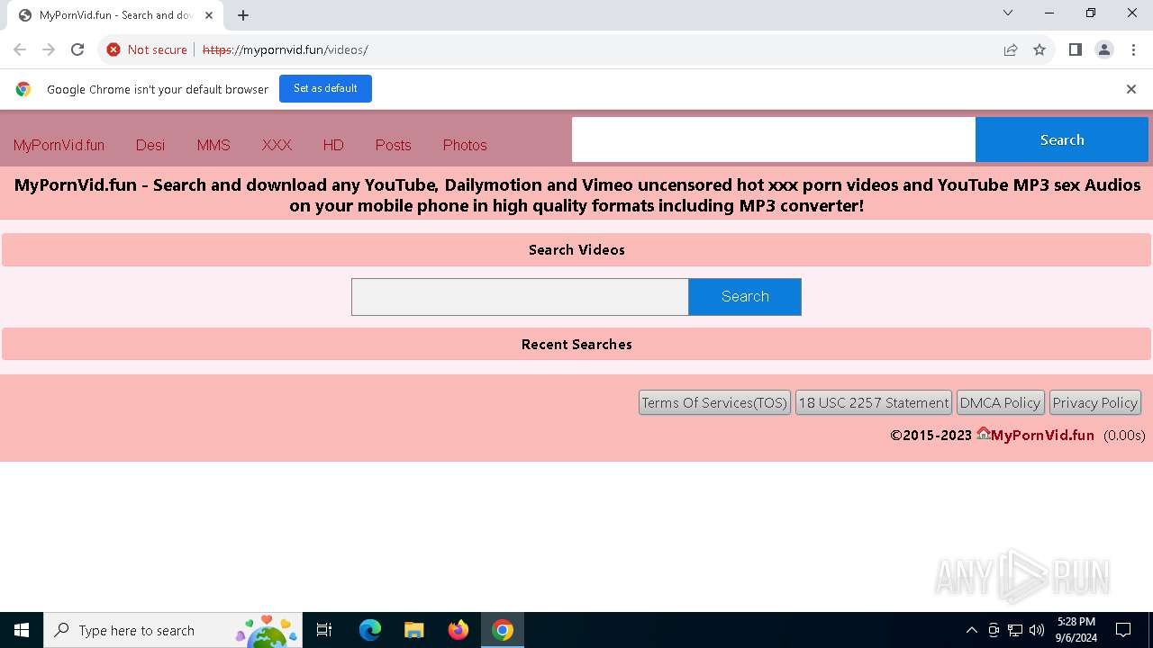The width and height of the screenshot is (1153, 648).
Task: Click the large blue header Search button
Action: pos(1062,139)
